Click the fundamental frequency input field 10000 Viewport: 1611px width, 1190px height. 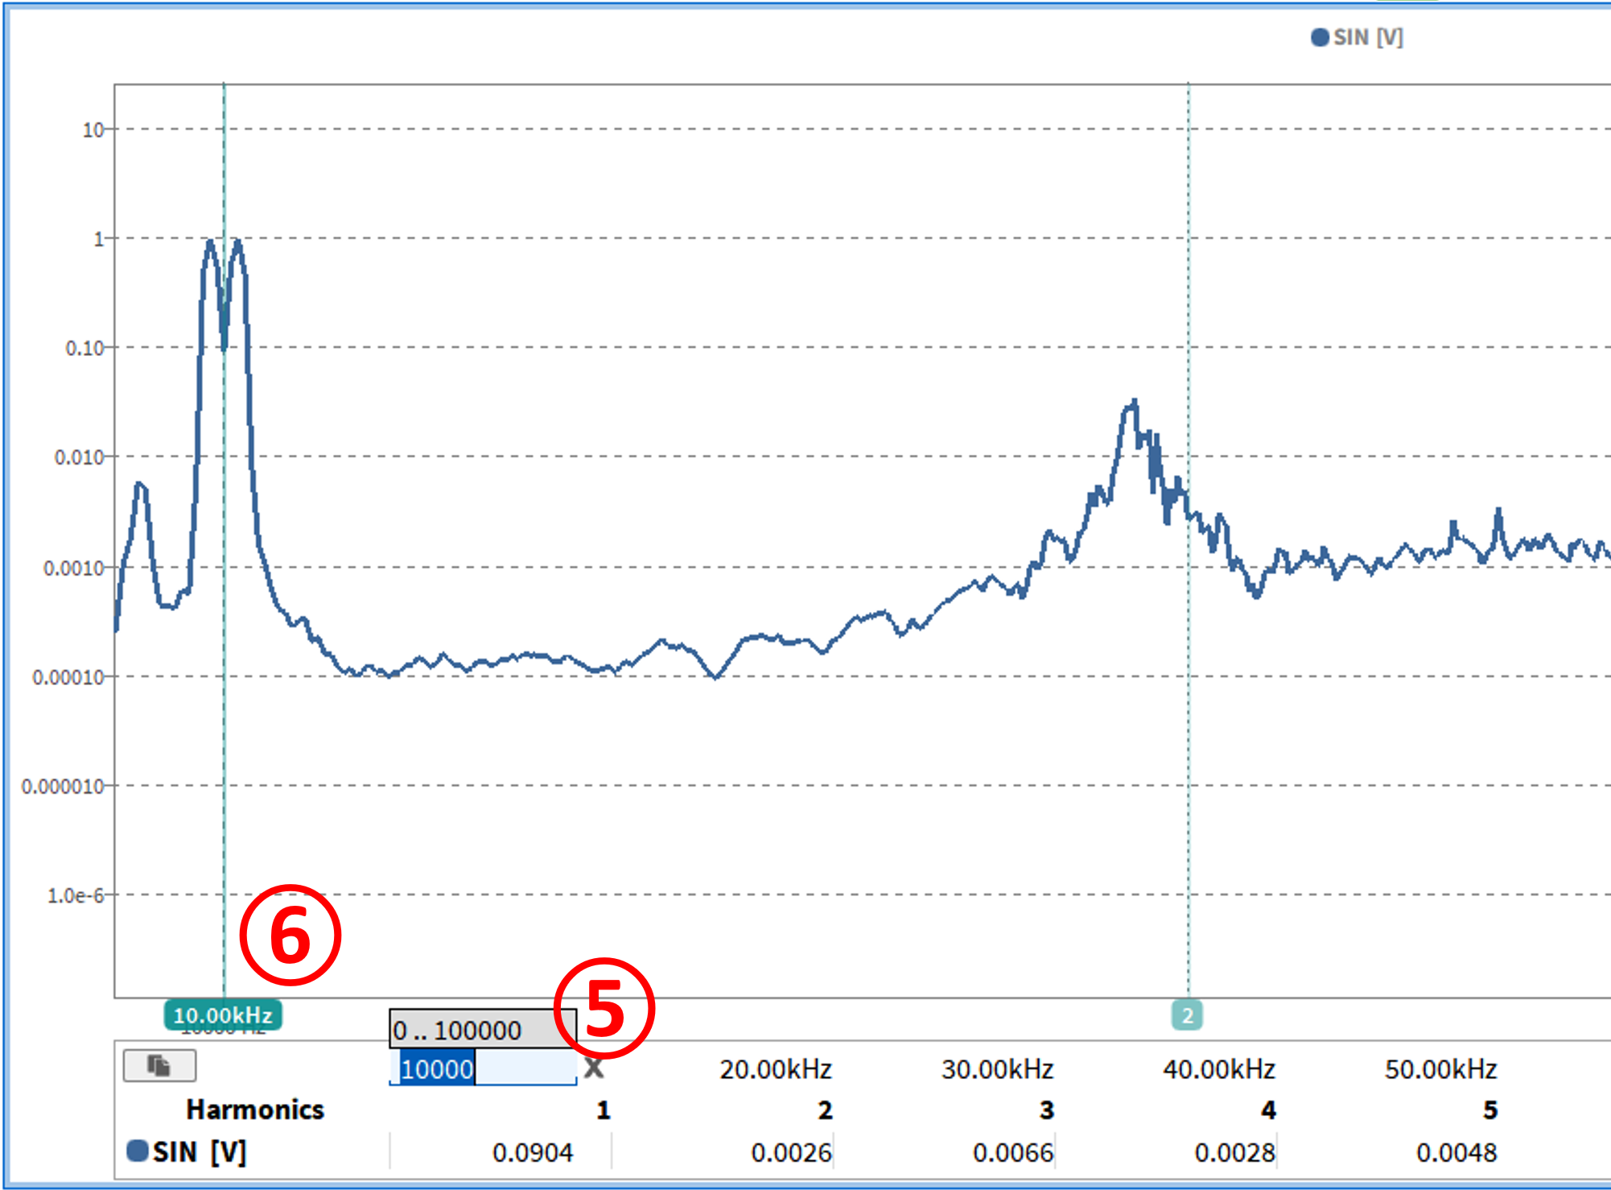click(x=483, y=1069)
